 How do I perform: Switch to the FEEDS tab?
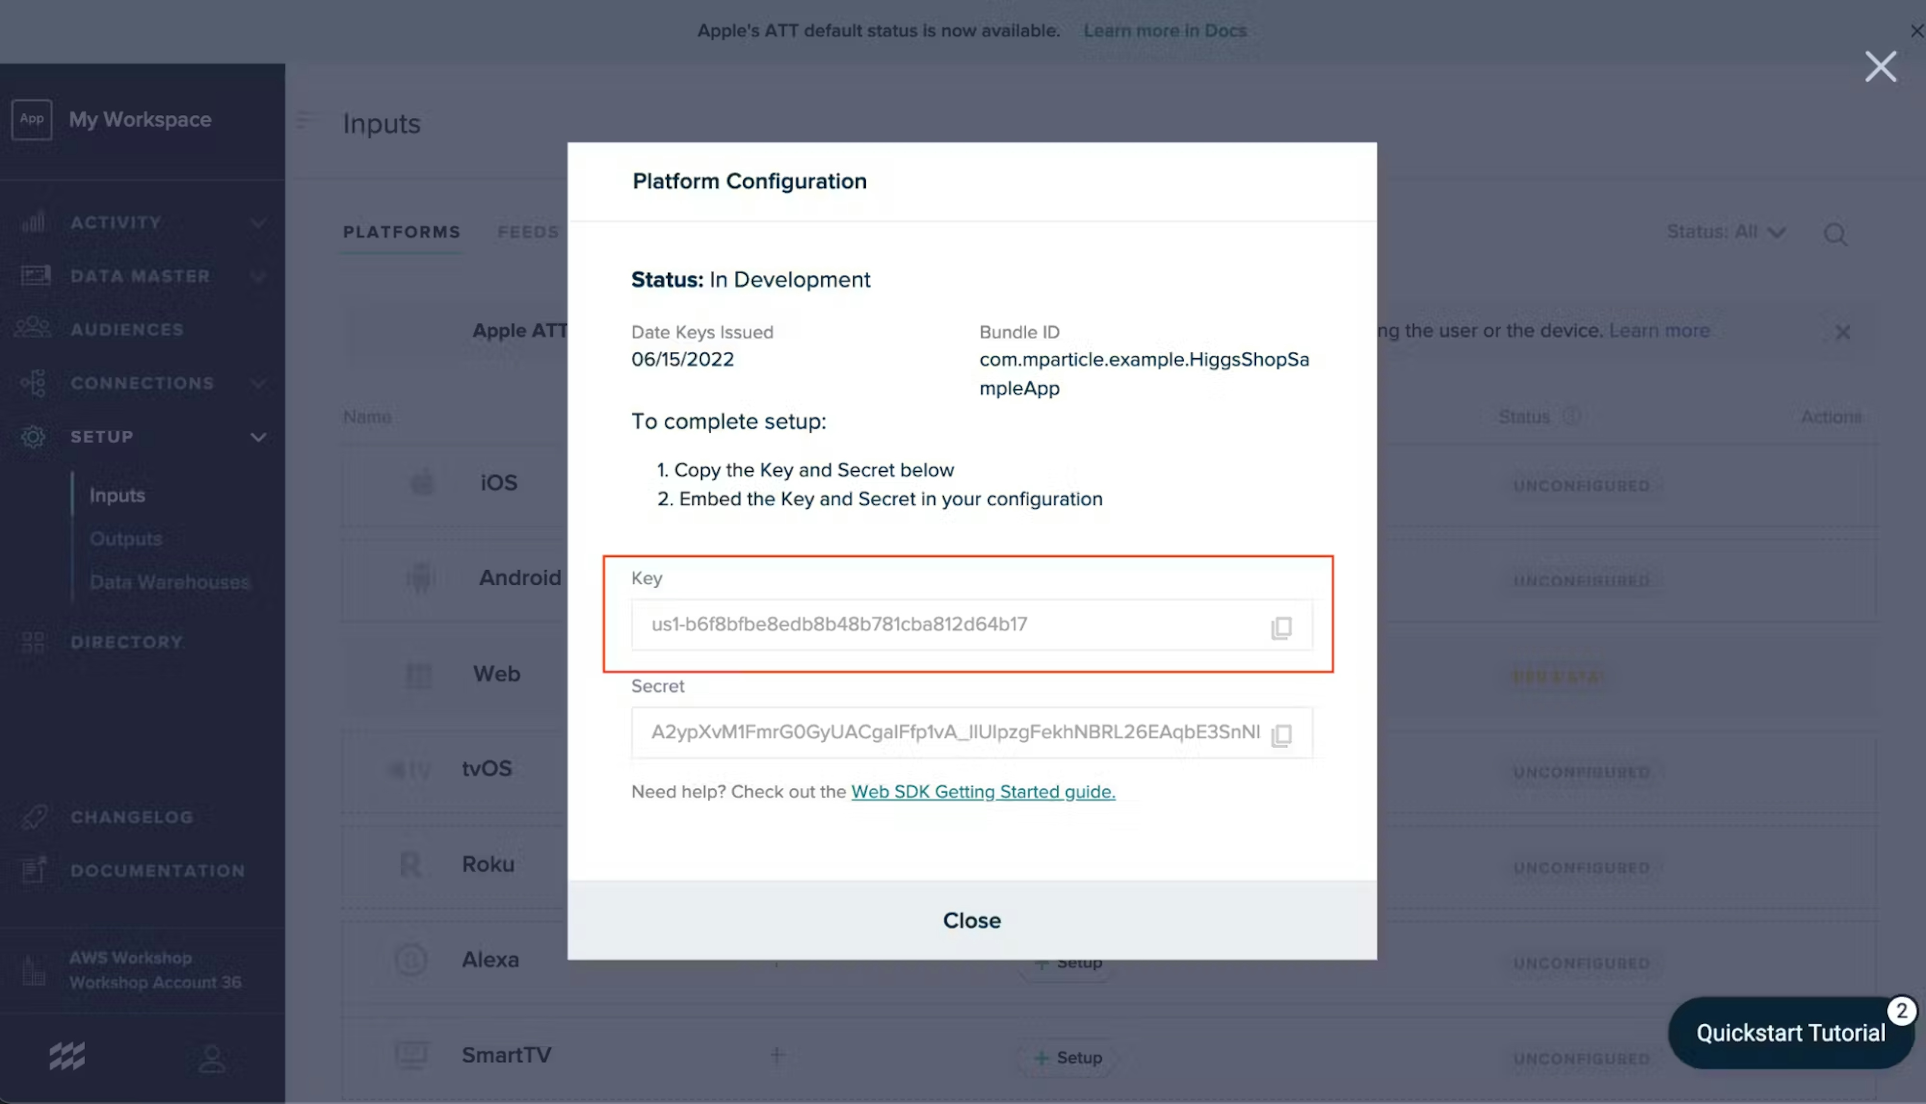[528, 232]
